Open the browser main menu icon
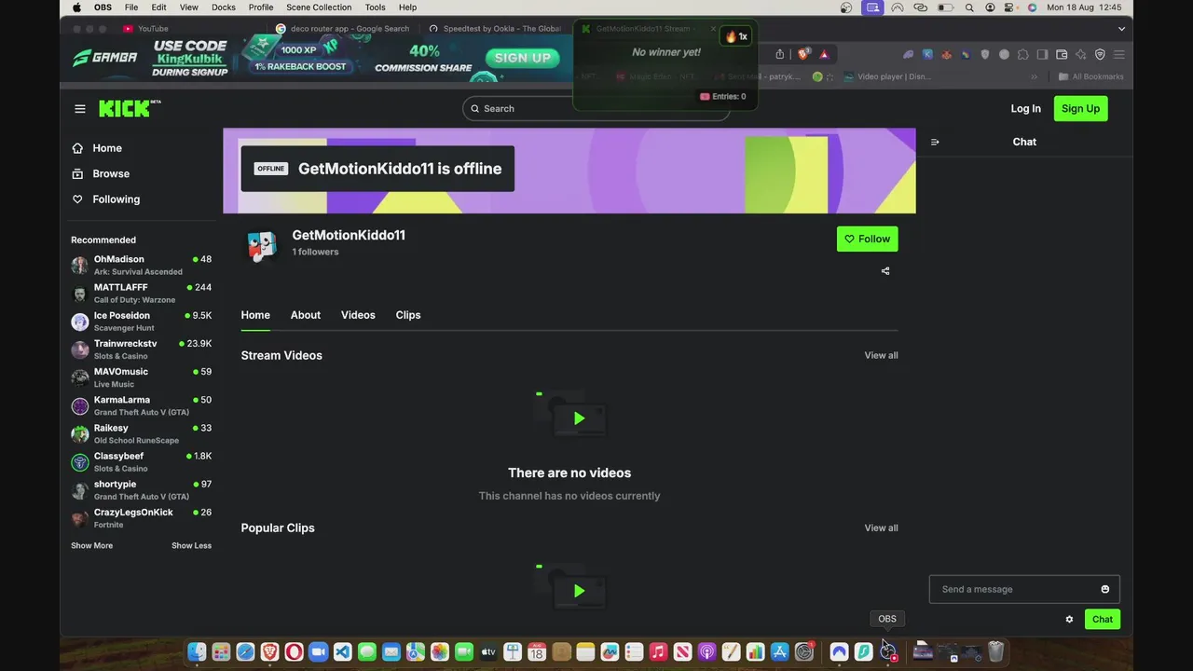This screenshot has height=671, width=1193. tap(1119, 54)
